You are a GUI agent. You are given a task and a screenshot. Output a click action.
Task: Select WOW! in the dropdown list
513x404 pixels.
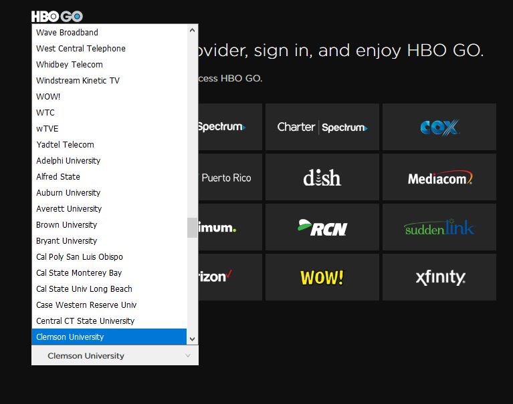pos(109,96)
